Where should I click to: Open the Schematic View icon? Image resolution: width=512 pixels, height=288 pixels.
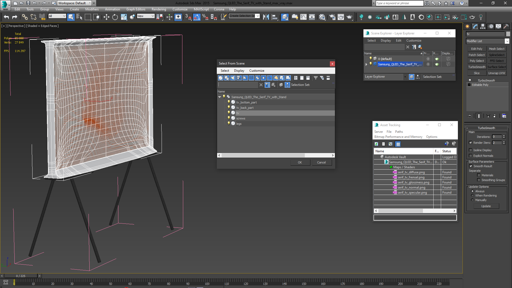(312, 17)
